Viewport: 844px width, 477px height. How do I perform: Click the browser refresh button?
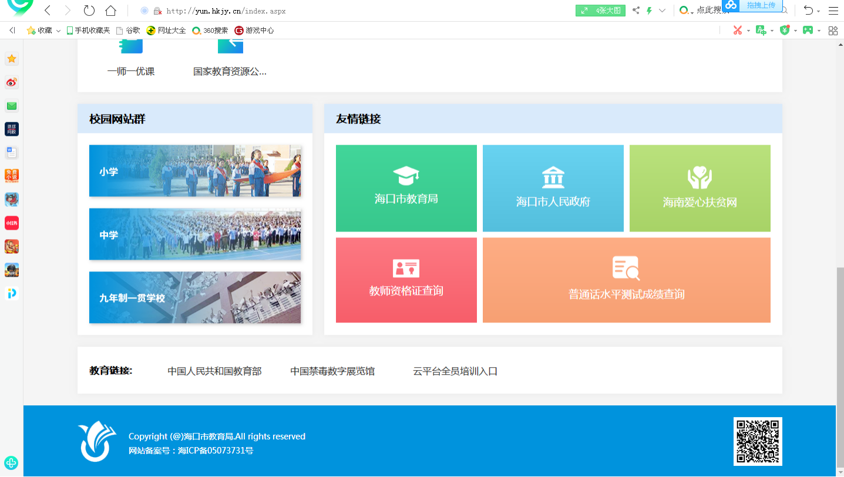pos(89,11)
